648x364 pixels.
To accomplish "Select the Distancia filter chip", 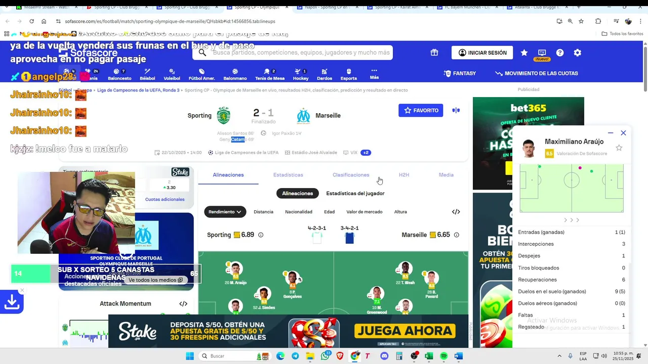I will (263, 212).
